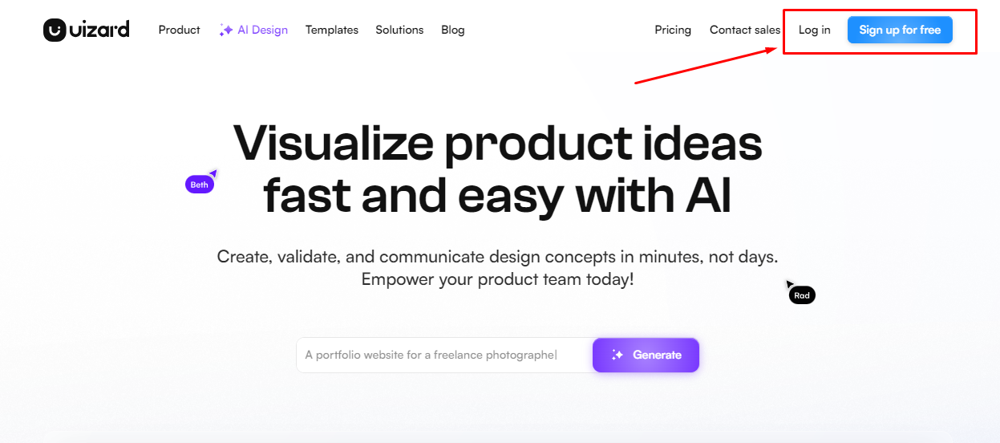Open the Product menu
Viewport: 1000px width, 443px height.
(179, 30)
